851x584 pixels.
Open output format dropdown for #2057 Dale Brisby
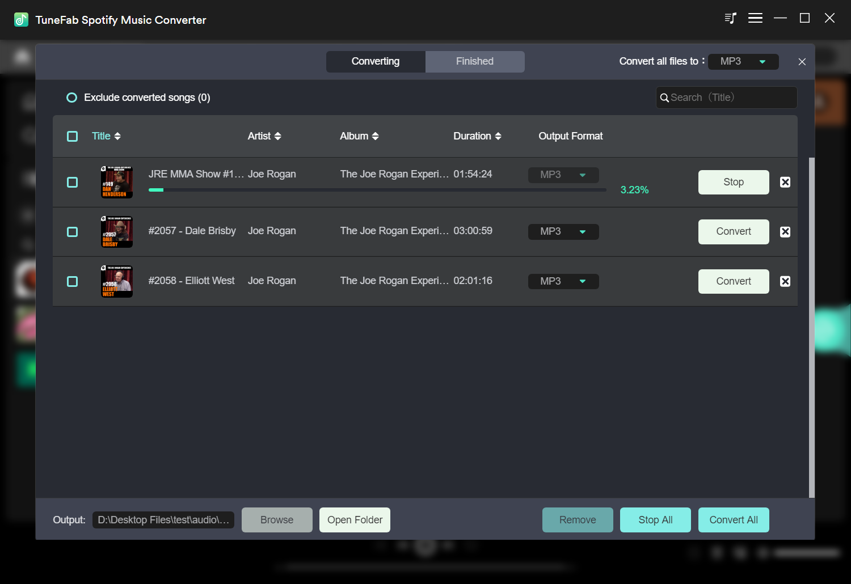point(563,232)
